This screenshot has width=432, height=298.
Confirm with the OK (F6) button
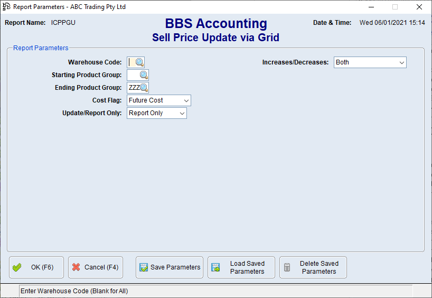click(36, 267)
